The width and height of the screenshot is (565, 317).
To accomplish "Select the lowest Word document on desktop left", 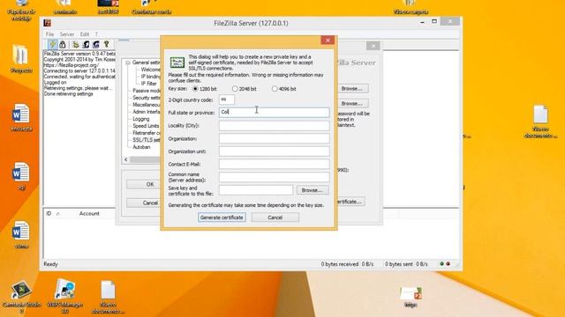I will pyautogui.click(x=21, y=235).
